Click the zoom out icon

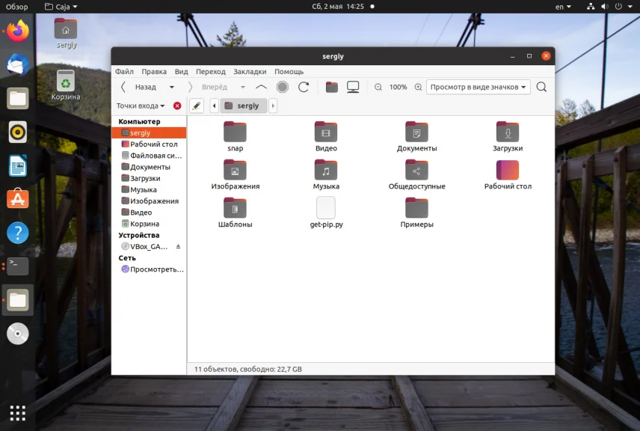coord(378,87)
